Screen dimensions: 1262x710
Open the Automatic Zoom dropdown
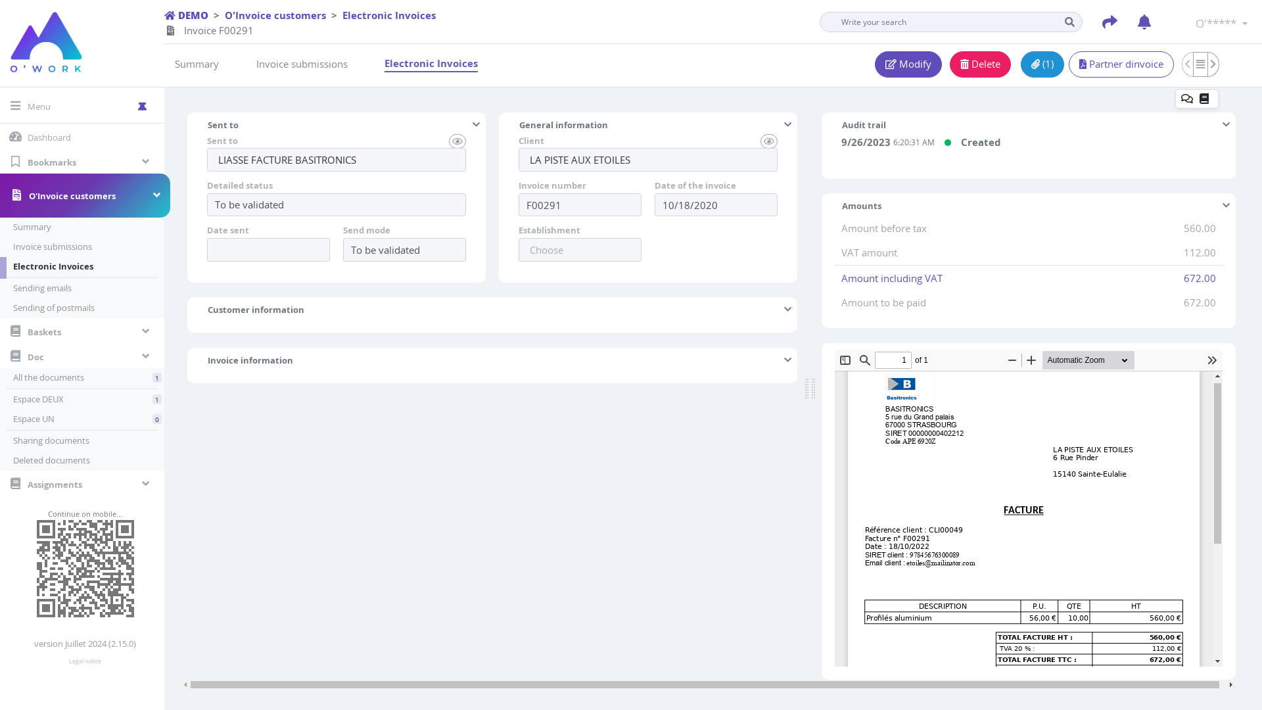(x=1088, y=360)
